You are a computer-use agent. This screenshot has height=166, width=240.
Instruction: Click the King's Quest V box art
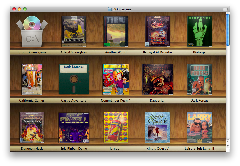click(x=158, y=127)
